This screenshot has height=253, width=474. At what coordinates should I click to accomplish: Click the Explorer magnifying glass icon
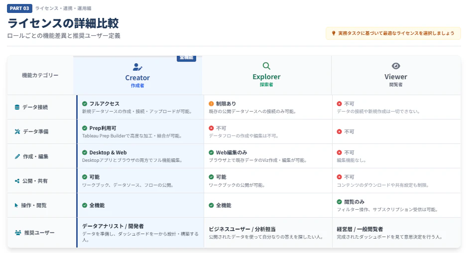coord(266,66)
